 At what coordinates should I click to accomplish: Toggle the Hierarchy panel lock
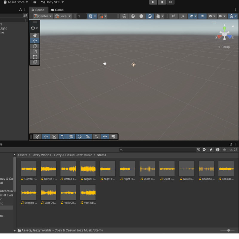(x=20, y=10)
